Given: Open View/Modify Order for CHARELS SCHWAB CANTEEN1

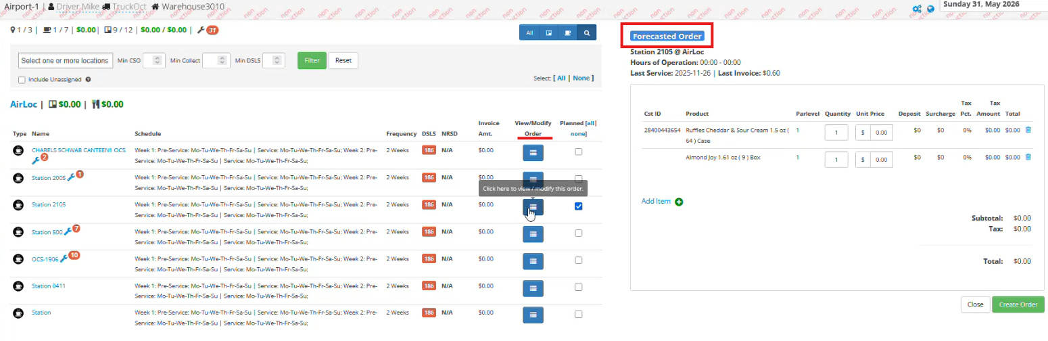Looking at the screenshot, I should [533, 153].
